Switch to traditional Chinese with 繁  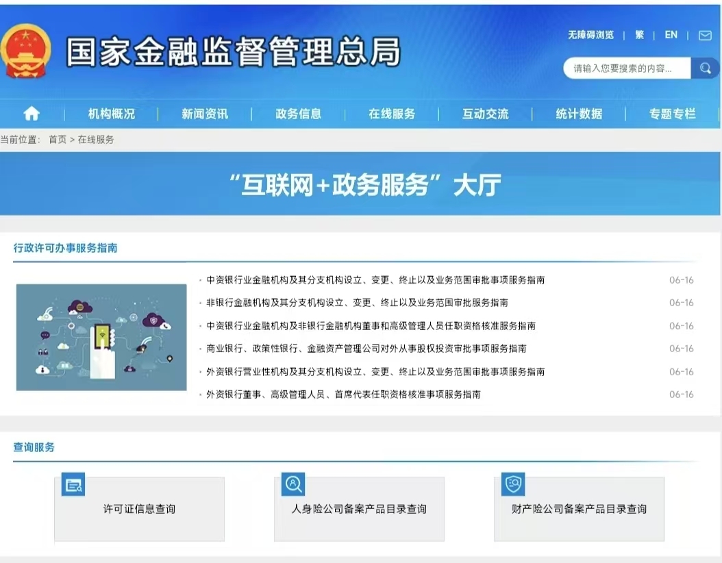point(639,35)
